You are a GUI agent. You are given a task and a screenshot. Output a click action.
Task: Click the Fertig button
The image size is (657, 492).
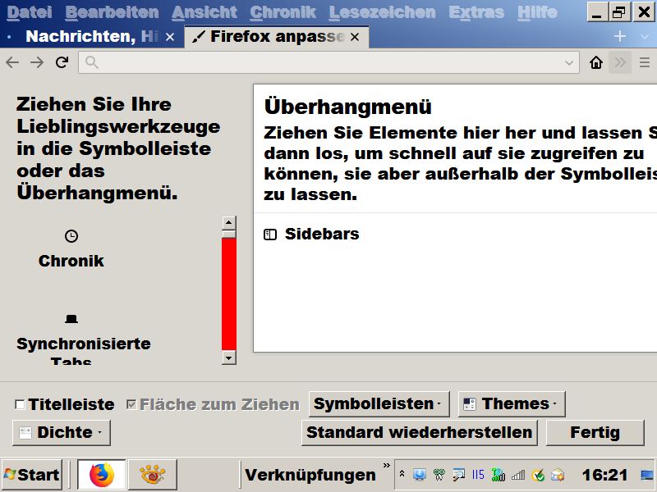pos(595,433)
